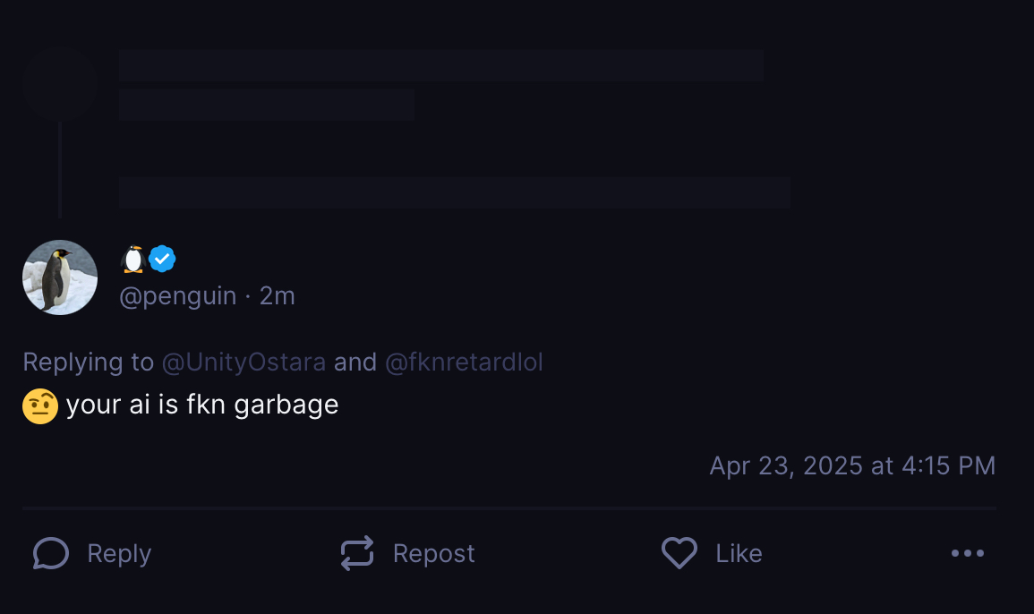The width and height of the screenshot is (1034, 614).
Task: Click the "Apr 23, 2025 at 4:15 PM" timestamp
Action: coord(852,465)
